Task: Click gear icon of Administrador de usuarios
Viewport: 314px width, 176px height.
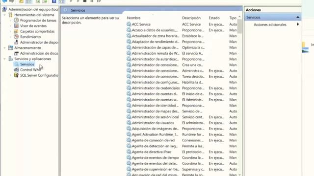Action: 129,123
